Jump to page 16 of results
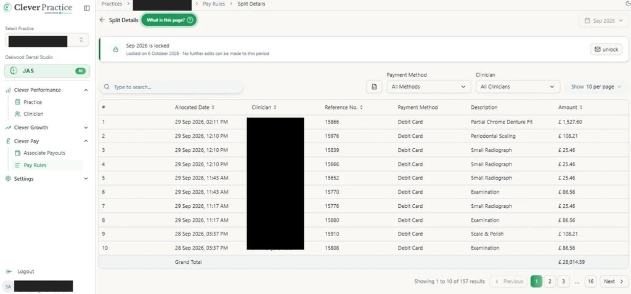631x294 pixels. 590,282
